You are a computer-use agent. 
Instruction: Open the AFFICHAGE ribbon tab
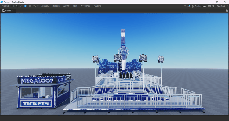click(x=85, y=6)
